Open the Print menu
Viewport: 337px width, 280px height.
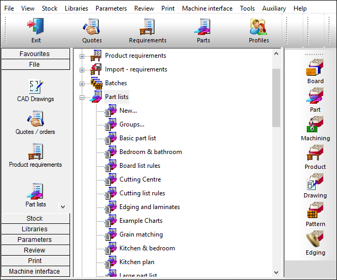(x=168, y=8)
